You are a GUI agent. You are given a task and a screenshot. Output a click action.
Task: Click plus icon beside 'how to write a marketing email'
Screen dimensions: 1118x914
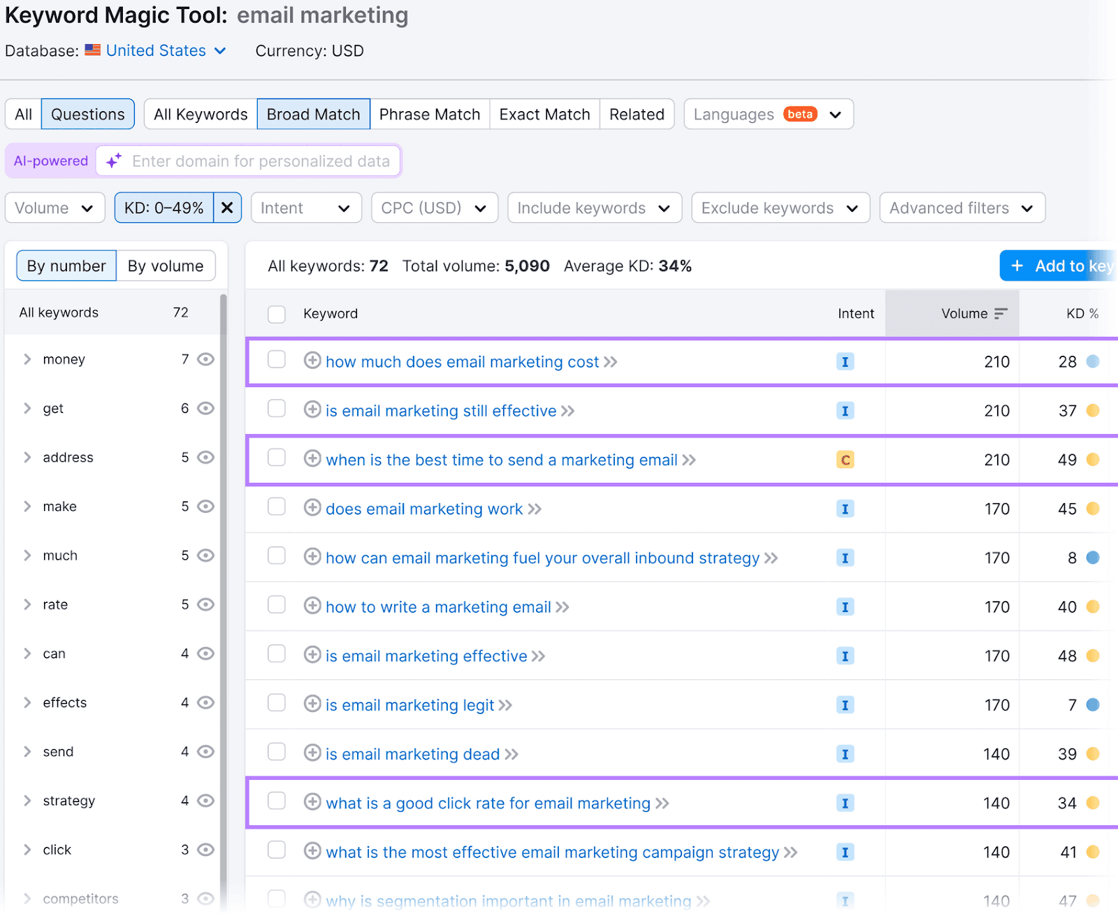pos(312,606)
